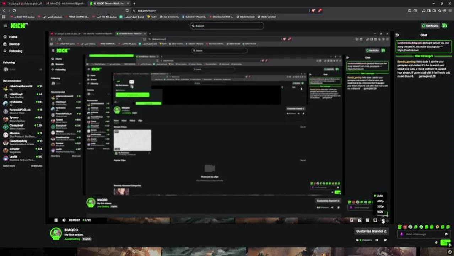
Task: Click the Kick search field
Action: pyautogui.click(x=227, y=26)
